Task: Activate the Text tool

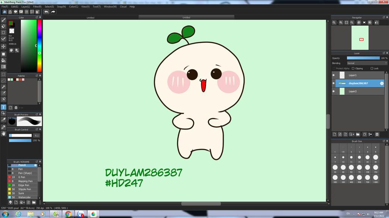Action: pos(3,107)
